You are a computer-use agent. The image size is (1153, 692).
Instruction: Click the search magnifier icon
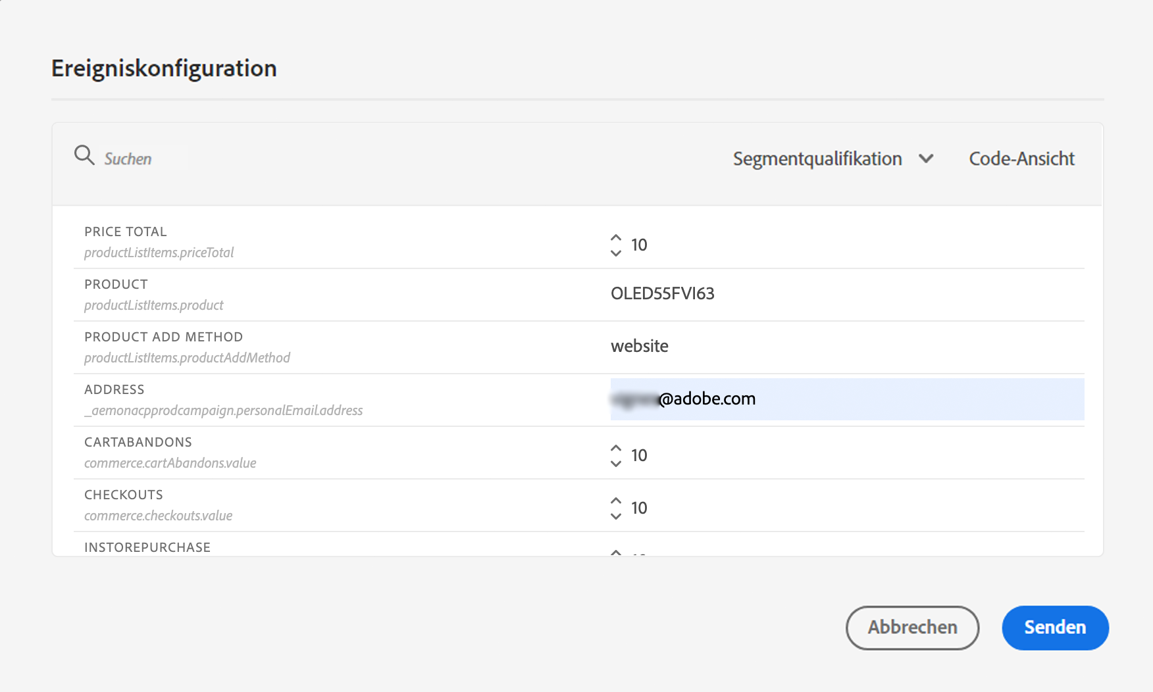[x=84, y=155]
